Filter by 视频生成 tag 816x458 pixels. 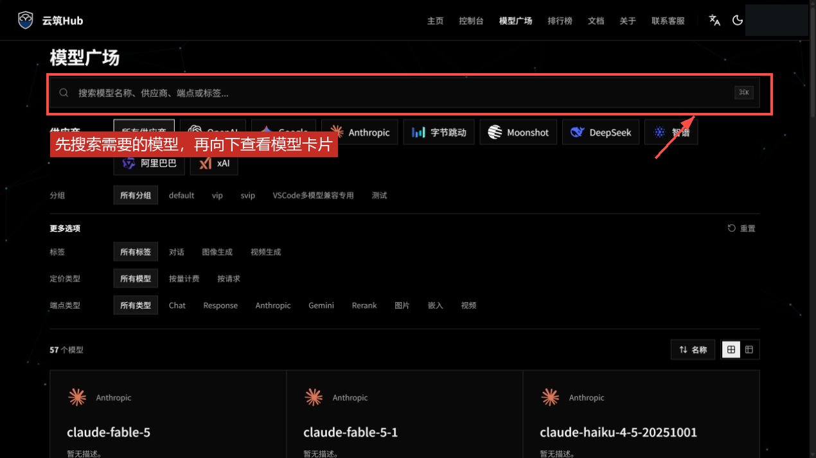point(265,252)
